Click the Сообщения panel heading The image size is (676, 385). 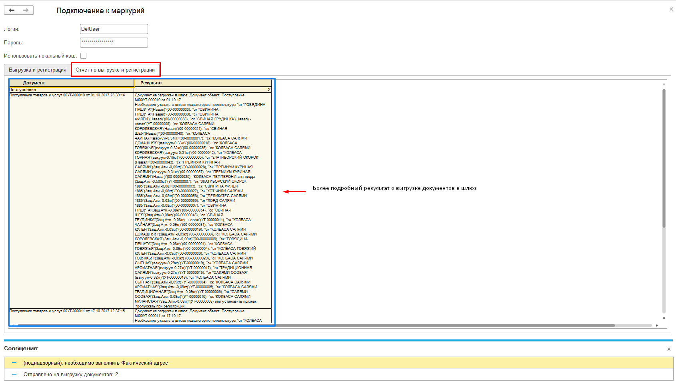(x=21, y=349)
